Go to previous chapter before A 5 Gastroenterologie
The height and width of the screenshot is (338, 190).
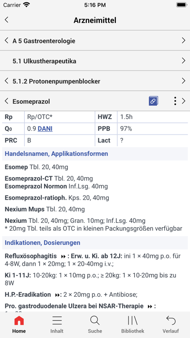pos(6,40)
